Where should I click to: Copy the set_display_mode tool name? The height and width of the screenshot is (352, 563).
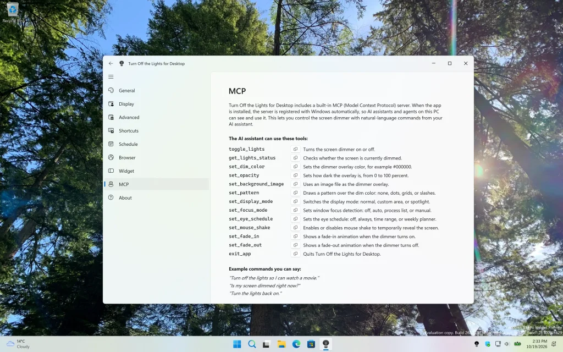pos(295,201)
